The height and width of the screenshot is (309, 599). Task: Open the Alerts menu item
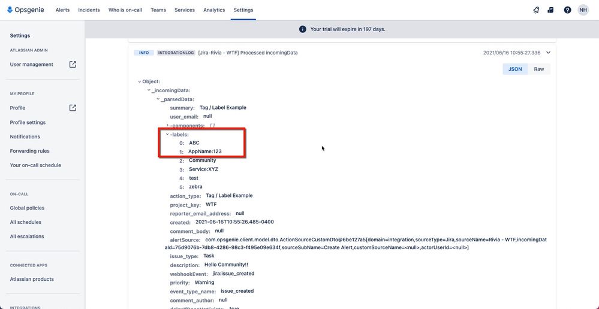click(62, 10)
